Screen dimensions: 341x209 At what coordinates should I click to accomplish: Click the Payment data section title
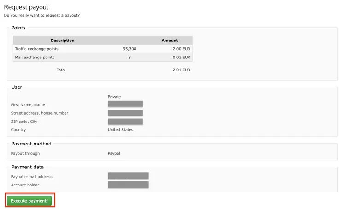[x=28, y=167]
